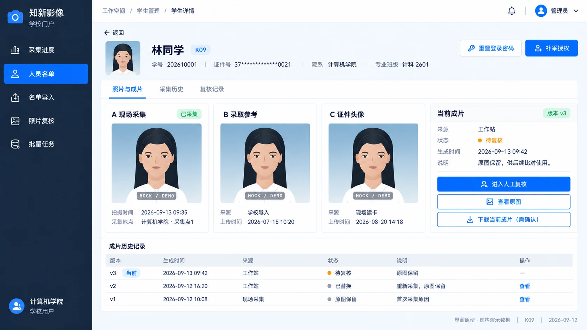The height and width of the screenshot is (330, 587).
Task: Select the 人员名单 sidebar item
Action: click(x=46, y=74)
